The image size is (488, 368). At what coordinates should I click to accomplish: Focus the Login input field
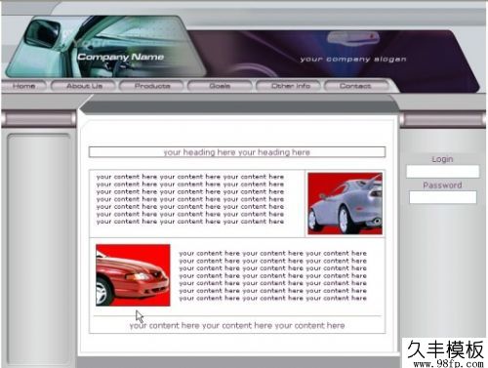pyautogui.click(x=442, y=172)
